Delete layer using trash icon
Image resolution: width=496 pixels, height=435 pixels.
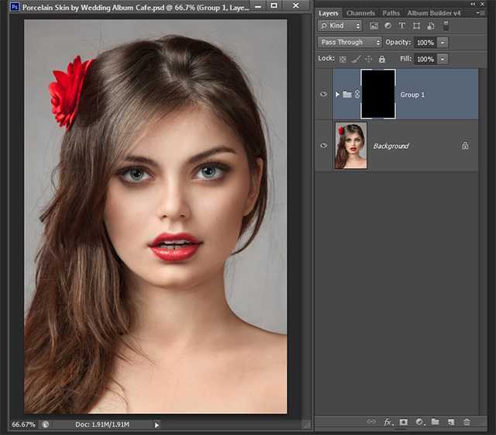coord(467,422)
